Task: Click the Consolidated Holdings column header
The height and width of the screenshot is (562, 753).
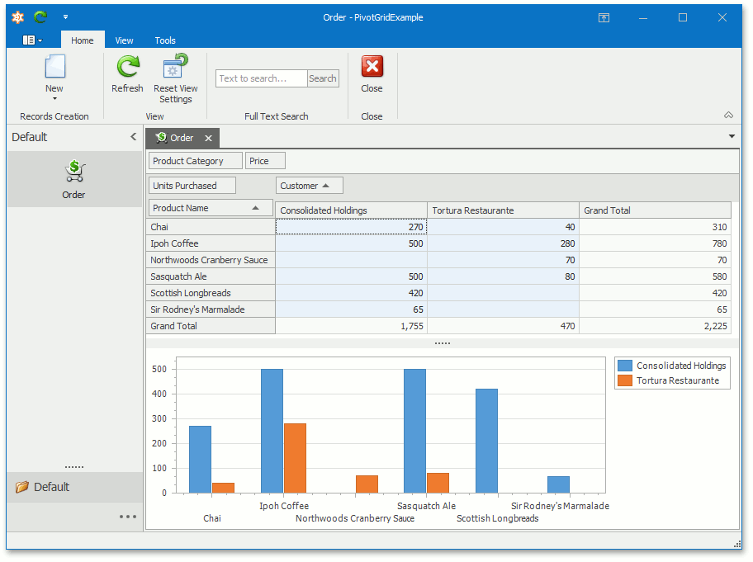Action: click(351, 210)
